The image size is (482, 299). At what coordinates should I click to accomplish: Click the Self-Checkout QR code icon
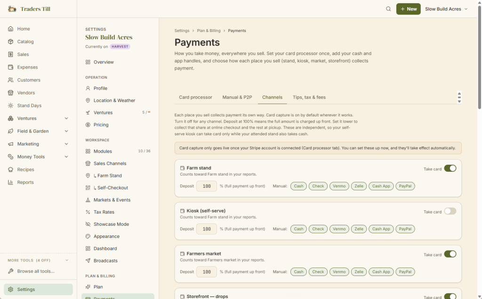(x=88, y=188)
